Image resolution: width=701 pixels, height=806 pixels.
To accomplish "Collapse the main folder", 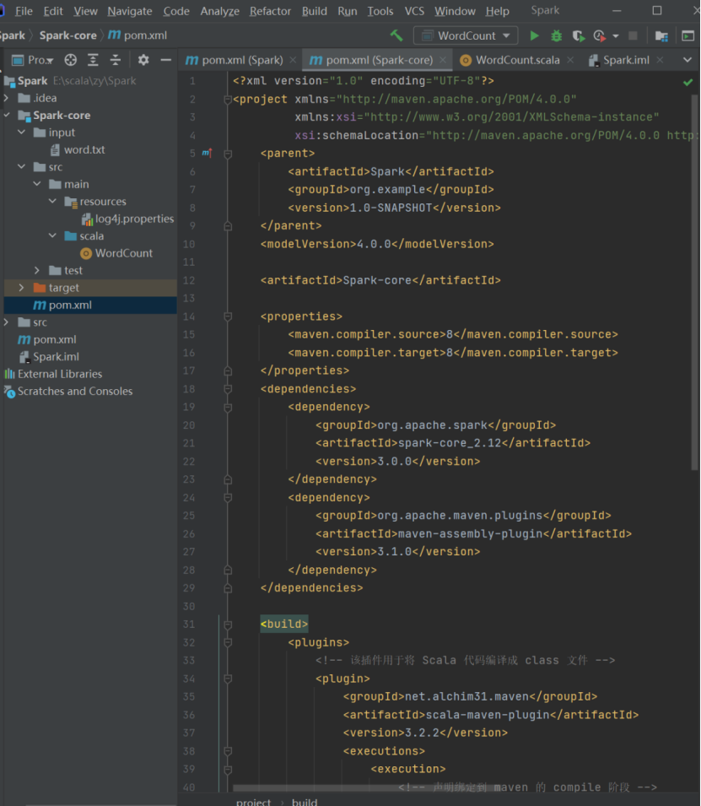I will 37,184.
